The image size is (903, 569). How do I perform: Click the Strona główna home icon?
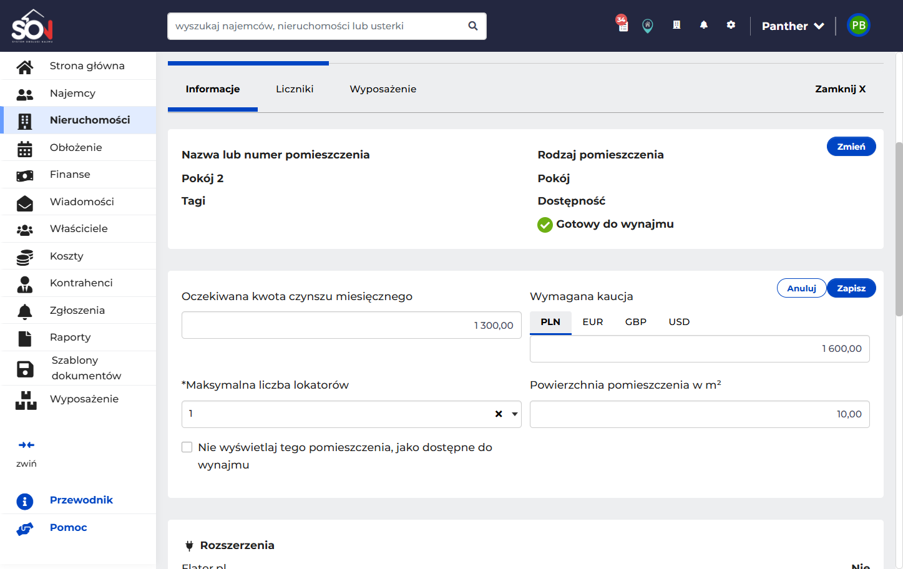point(25,66)
